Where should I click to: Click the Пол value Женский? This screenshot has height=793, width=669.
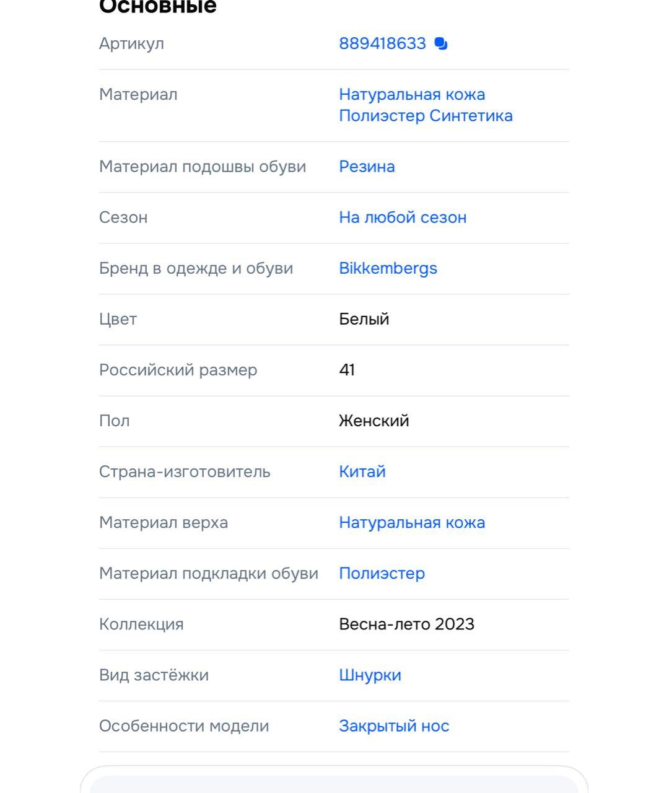373,421
